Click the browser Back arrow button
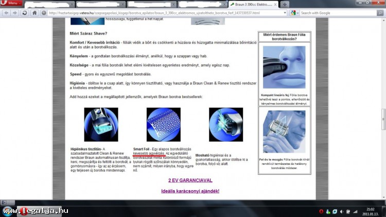 tap(5, 12)
